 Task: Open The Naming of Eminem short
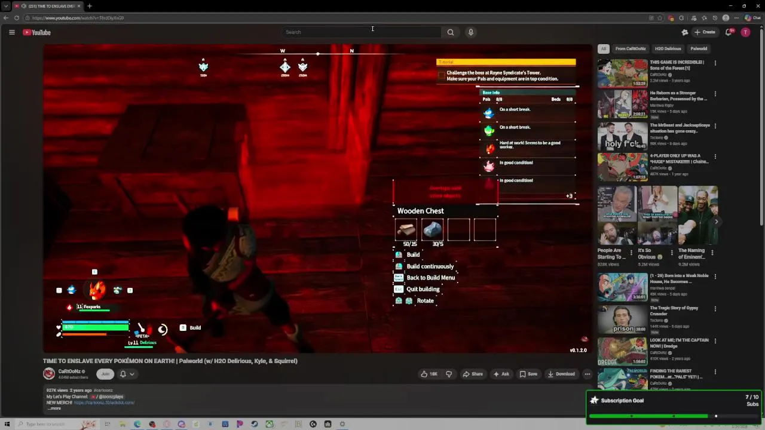tap(697, 216)
